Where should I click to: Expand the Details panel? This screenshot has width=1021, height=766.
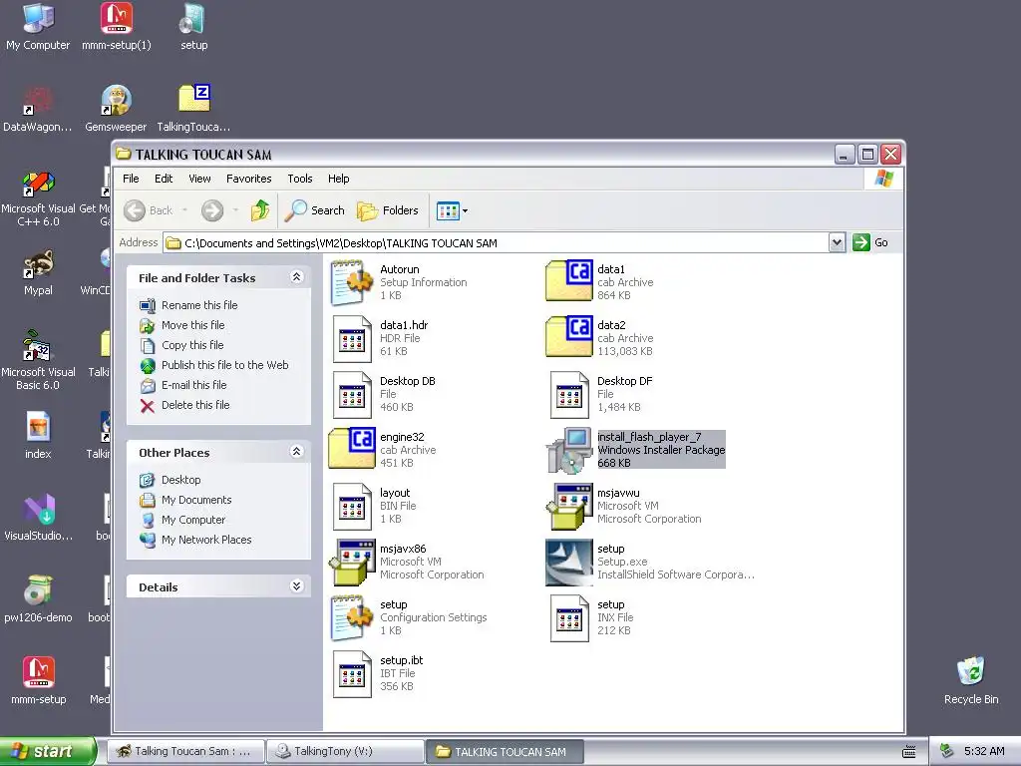coord(296,586)
